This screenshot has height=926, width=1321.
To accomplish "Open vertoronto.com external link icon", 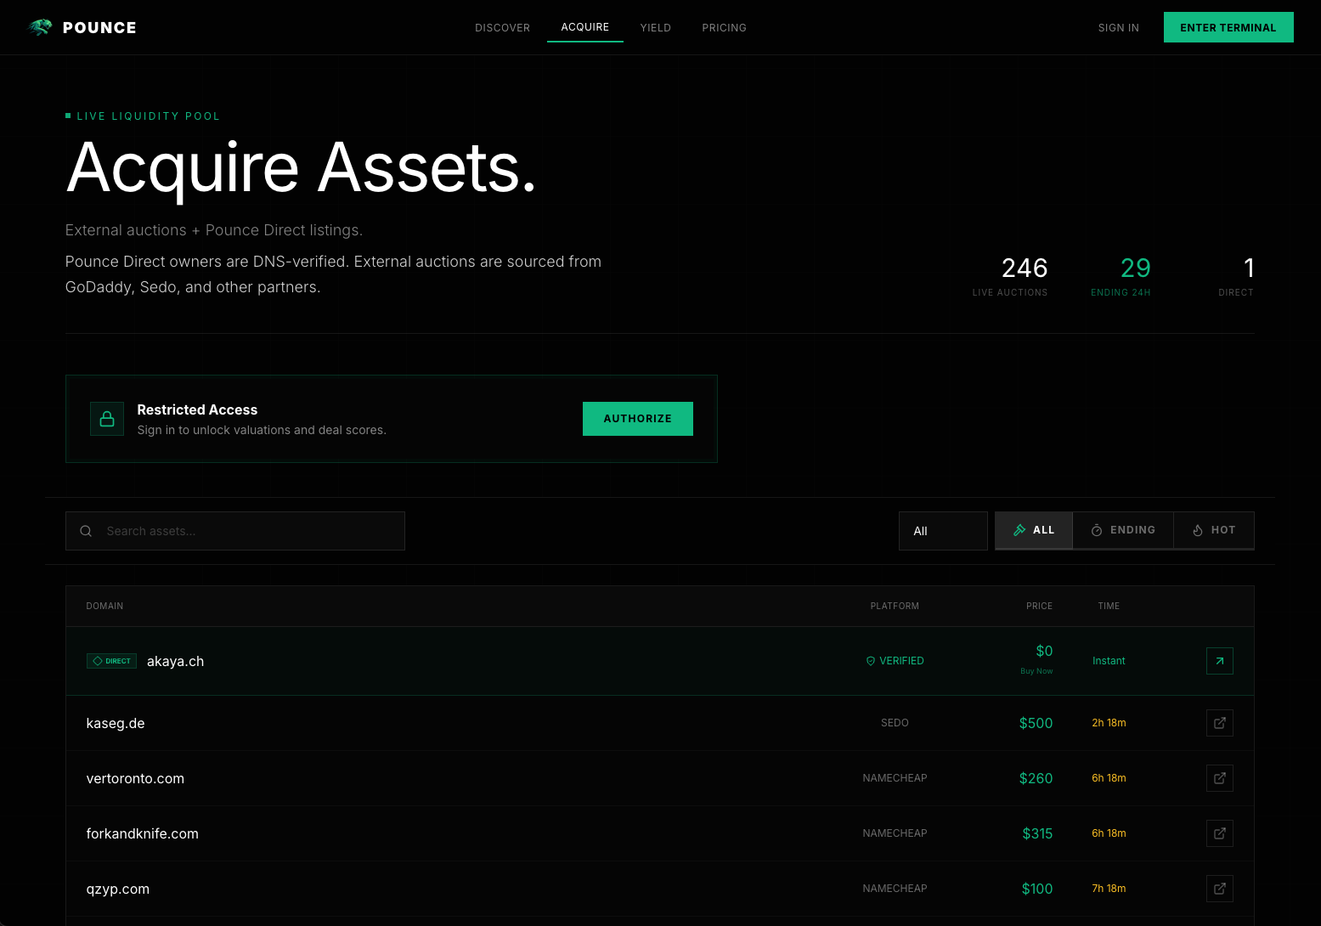I will click(1220, 778).
